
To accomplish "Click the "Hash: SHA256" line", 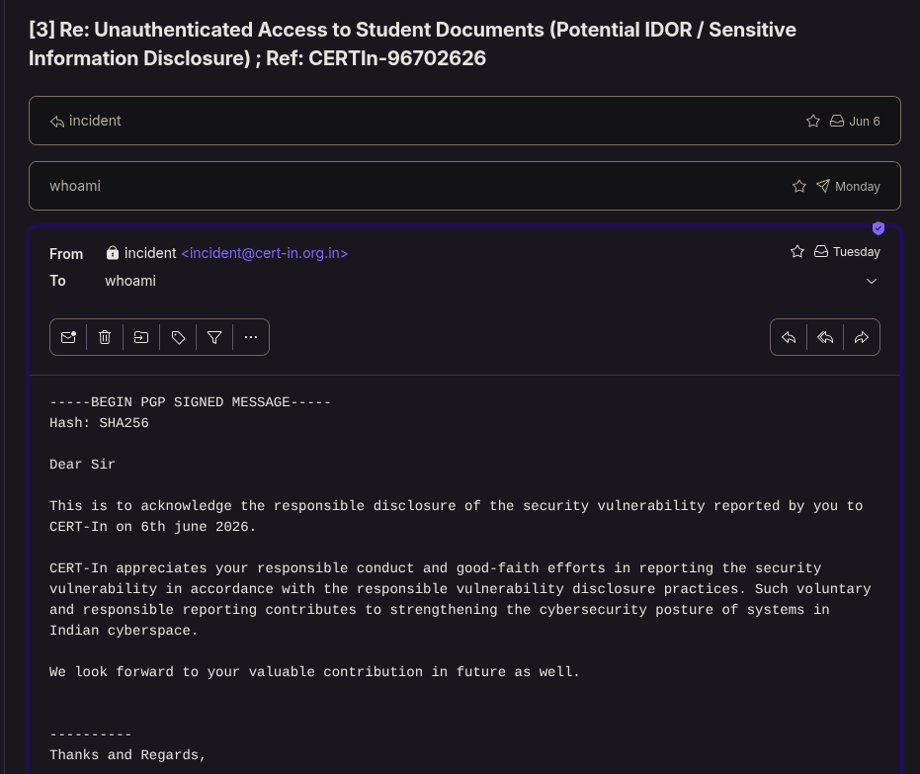I will click(99, 423).
